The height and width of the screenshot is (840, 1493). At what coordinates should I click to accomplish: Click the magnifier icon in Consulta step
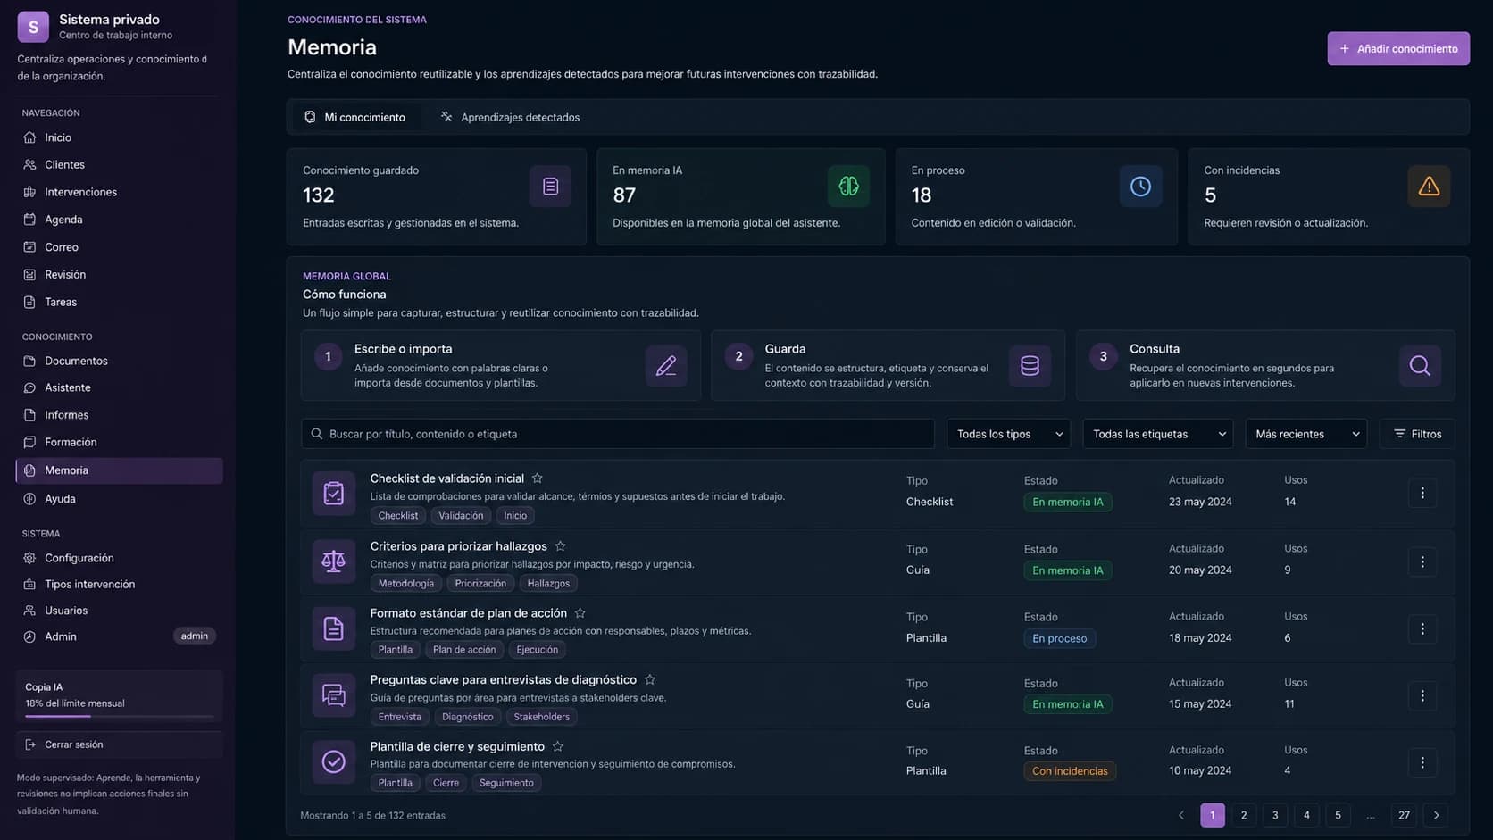coord(1420,366)
